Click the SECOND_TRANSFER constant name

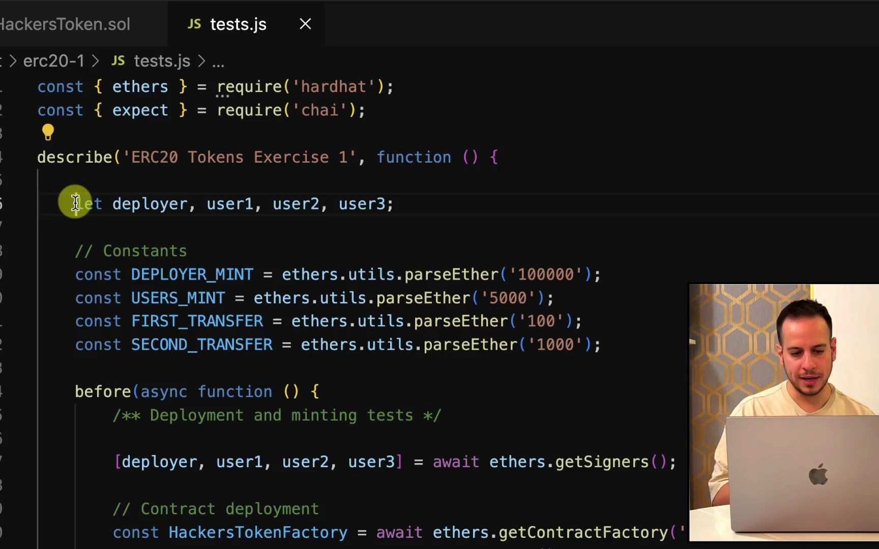202,345
